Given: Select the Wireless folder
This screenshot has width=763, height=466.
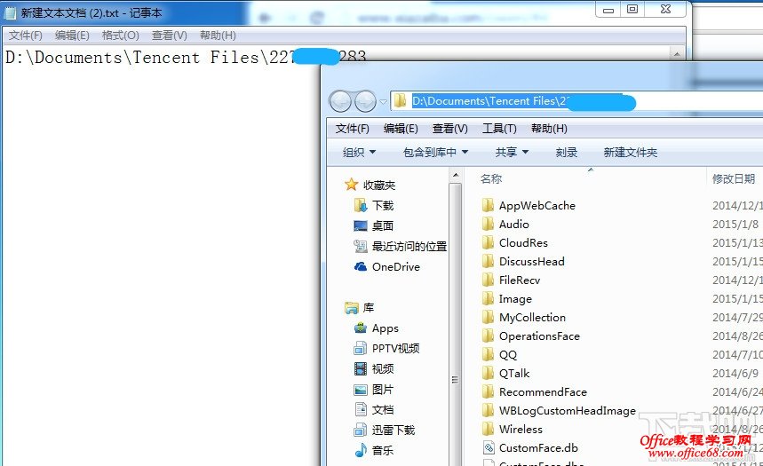Looking at the screenshot, I should (521, 429).
